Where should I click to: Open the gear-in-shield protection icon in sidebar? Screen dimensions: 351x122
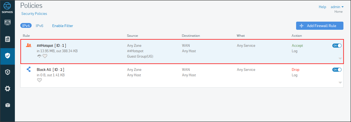click(x=8, y=72)
